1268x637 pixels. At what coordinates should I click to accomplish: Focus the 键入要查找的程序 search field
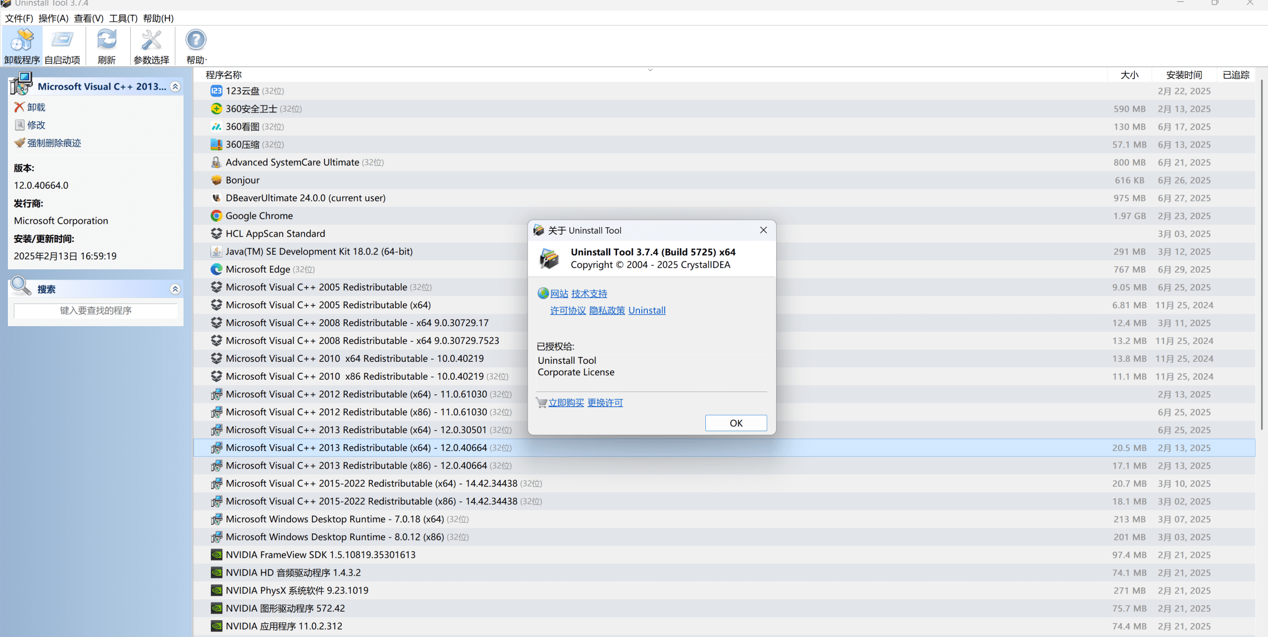pos(96,310)
